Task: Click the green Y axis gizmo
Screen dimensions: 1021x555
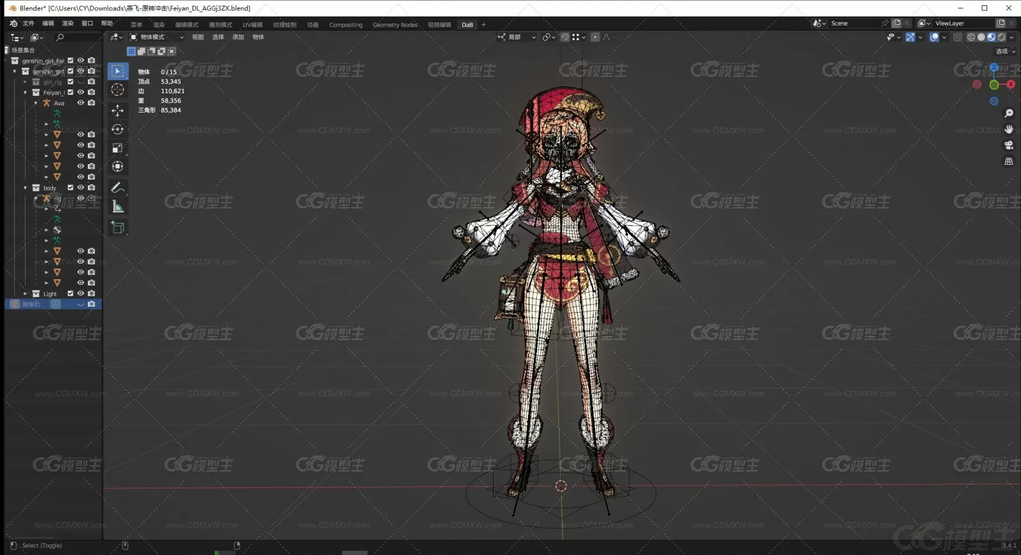Action: 994,85
